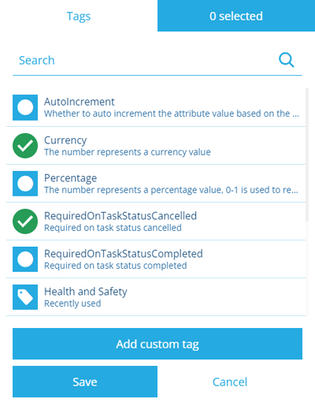Click Add custom tag button
The height and width of the screenshot is (410, 315).
[157, 344]
